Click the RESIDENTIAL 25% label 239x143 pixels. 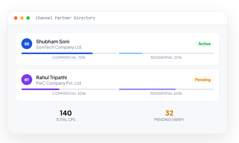pos(166,58)
